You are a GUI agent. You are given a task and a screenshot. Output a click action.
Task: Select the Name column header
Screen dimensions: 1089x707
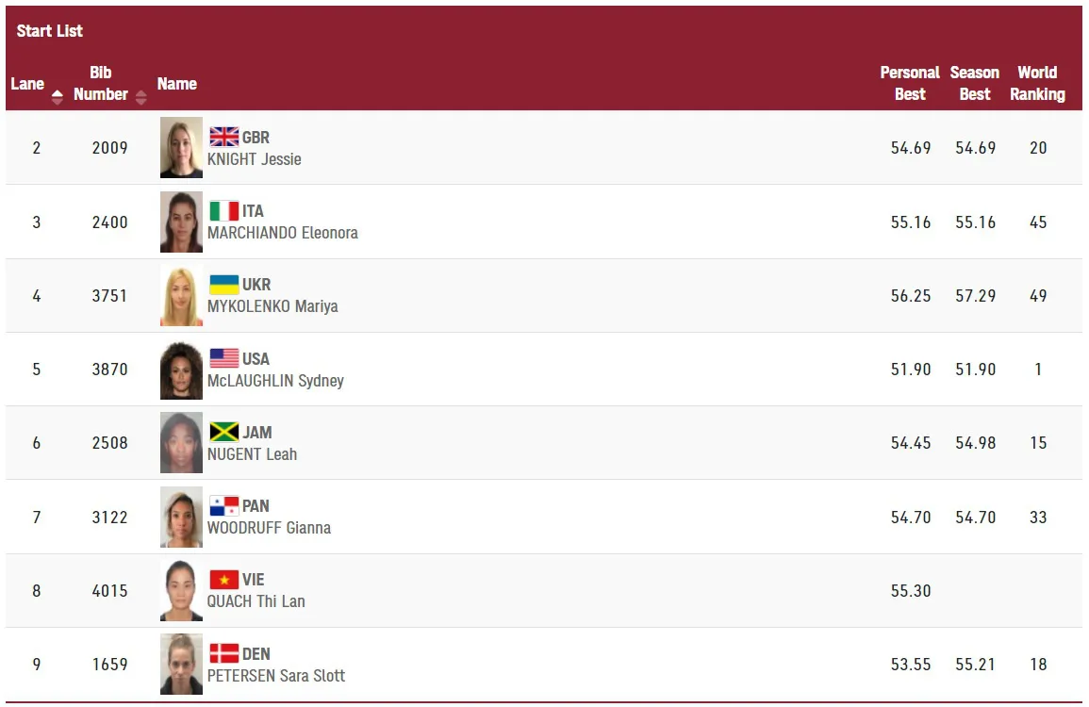176,84
